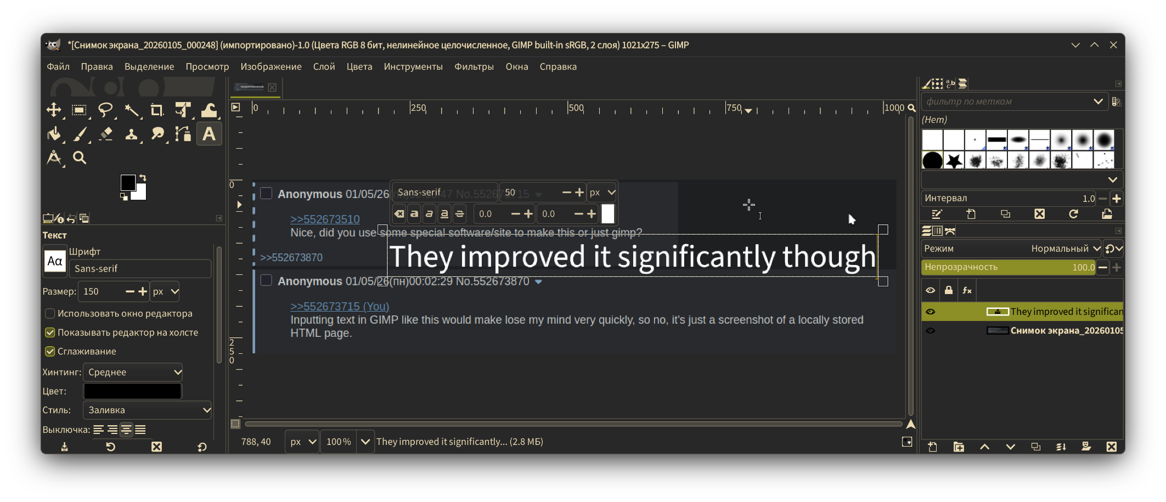Create a new brush

pos(971,214)
